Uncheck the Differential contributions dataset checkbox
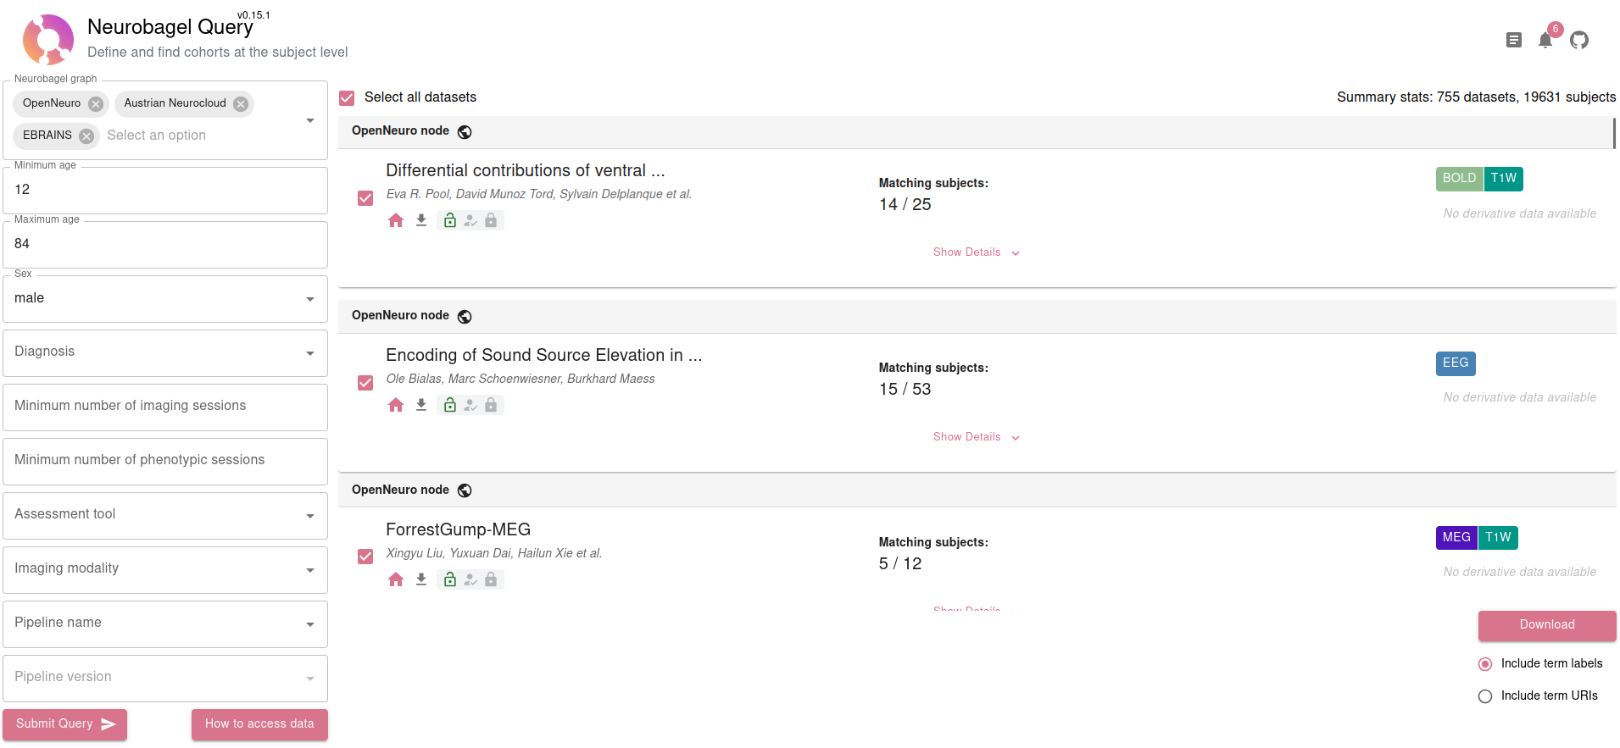This screenshot has height=748, width=1620. (365, 198)
